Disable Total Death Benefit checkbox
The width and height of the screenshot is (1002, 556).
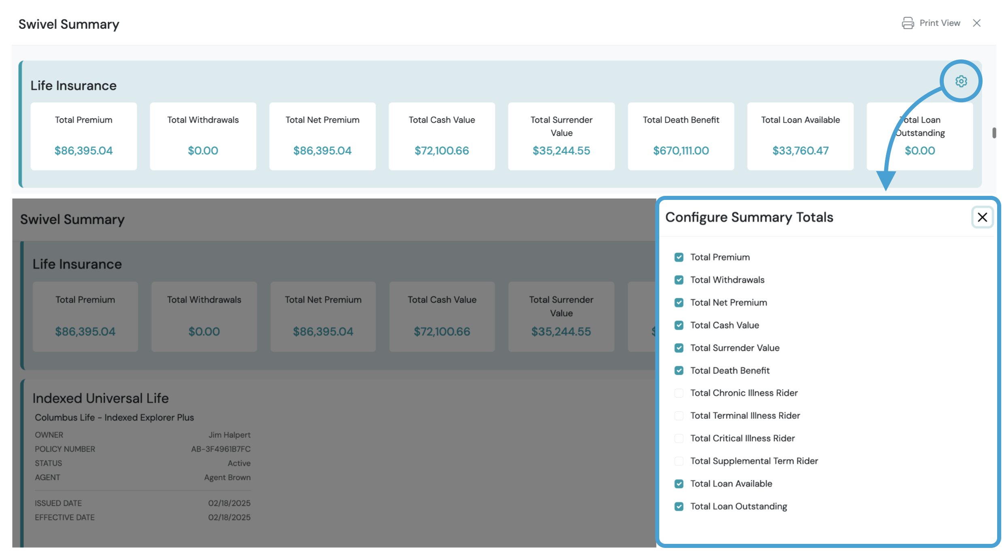coord(679,371)
